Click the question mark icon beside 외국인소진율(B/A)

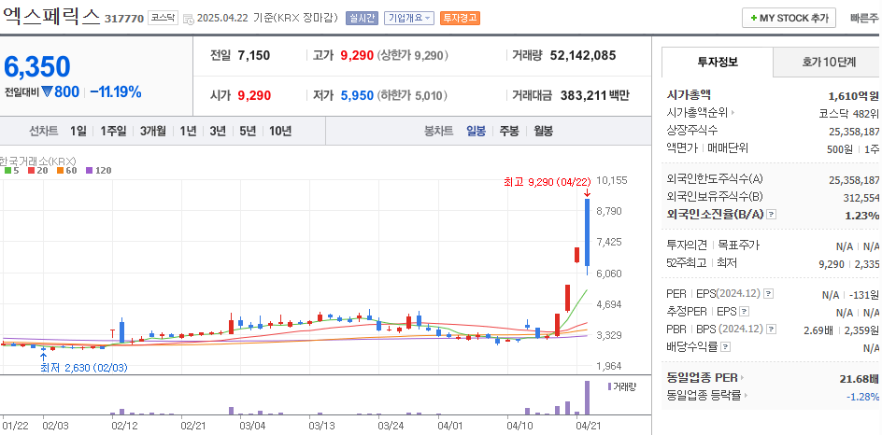pos(772,214)
